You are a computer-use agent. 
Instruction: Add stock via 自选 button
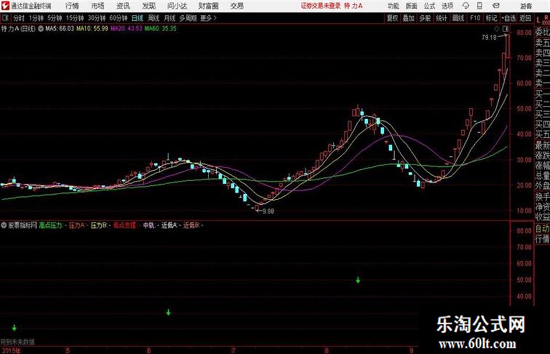(x=509, y=18)
